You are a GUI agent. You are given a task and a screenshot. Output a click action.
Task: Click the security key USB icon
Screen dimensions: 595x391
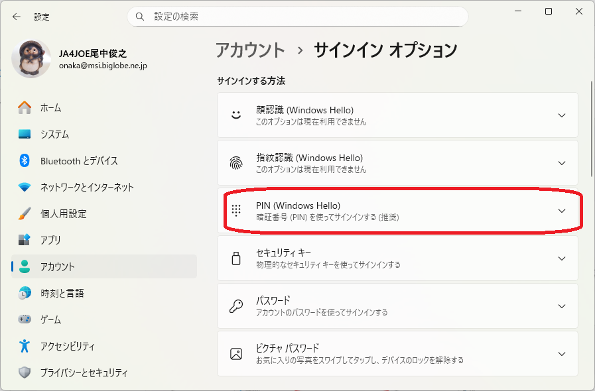[236, 258]
